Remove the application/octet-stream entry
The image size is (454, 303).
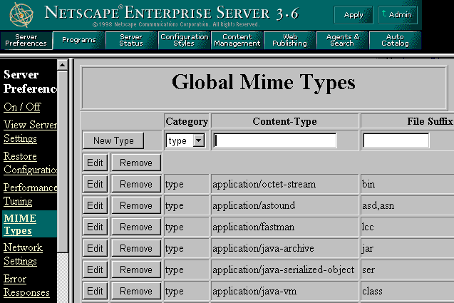click(x=136, y=184)
